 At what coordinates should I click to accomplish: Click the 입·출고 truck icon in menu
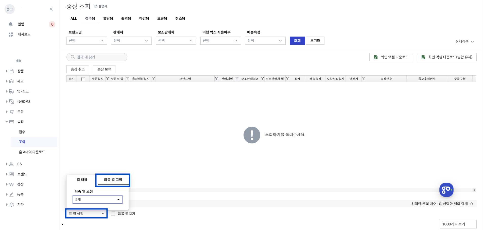[x=11, y=91]
